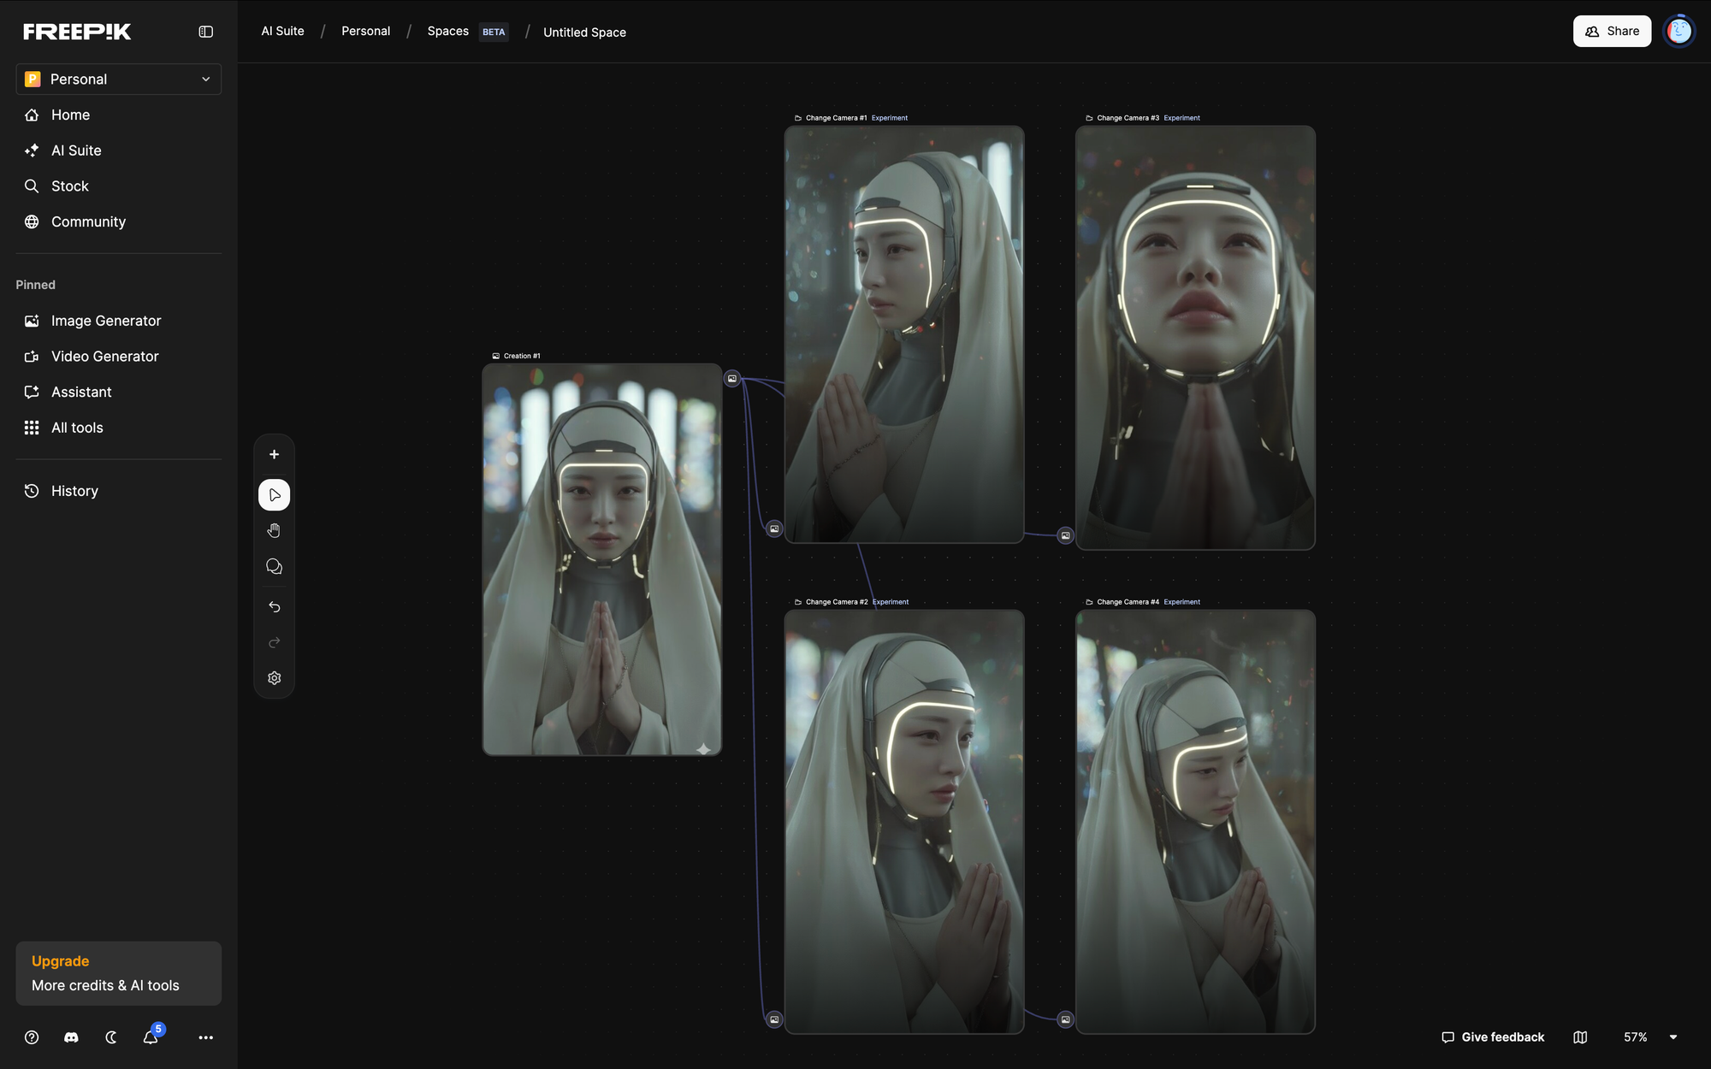Viewport: 1711px width, 1069px height.
Task: Collapse the sidebar panel toggle
Action: (205, 32)
